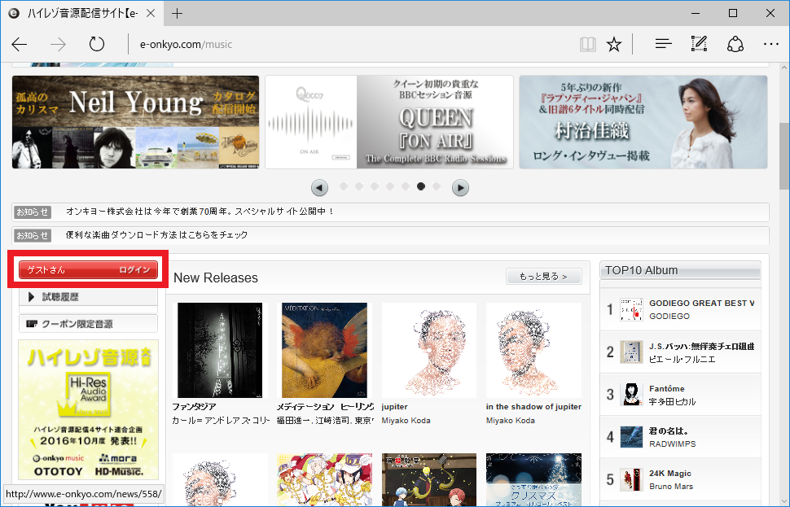
Task: Click Miyako Koda under jupiter
Action: (x=406, y=421)
